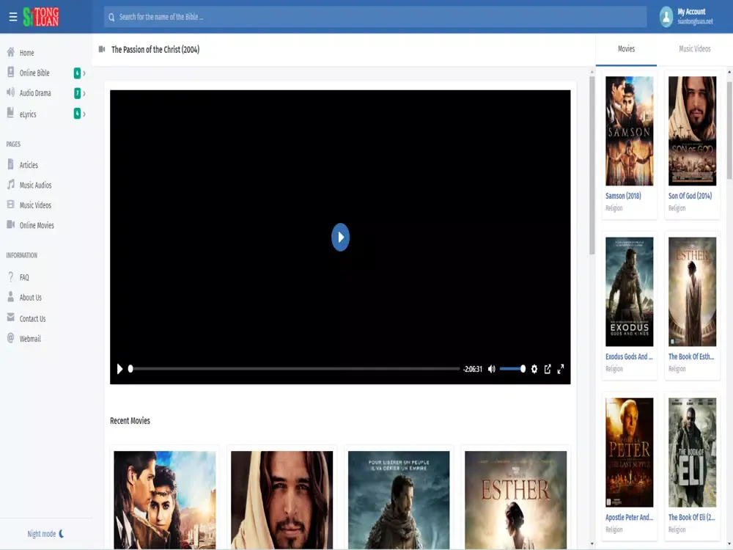Click the Webmail at-sign icon
The width and height of the screenshot is (733, 550).
click(x=11, y=337)
